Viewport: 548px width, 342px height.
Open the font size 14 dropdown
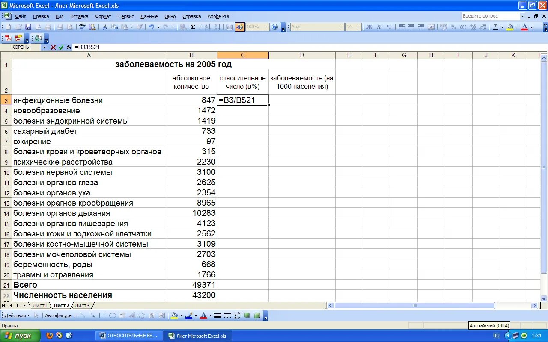click(x=359, y=27)
